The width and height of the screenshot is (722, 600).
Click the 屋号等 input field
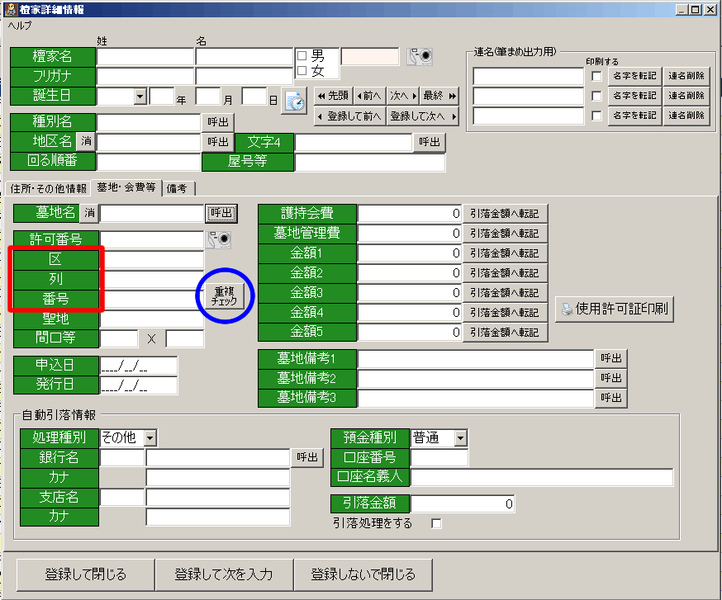pos(370,162)
